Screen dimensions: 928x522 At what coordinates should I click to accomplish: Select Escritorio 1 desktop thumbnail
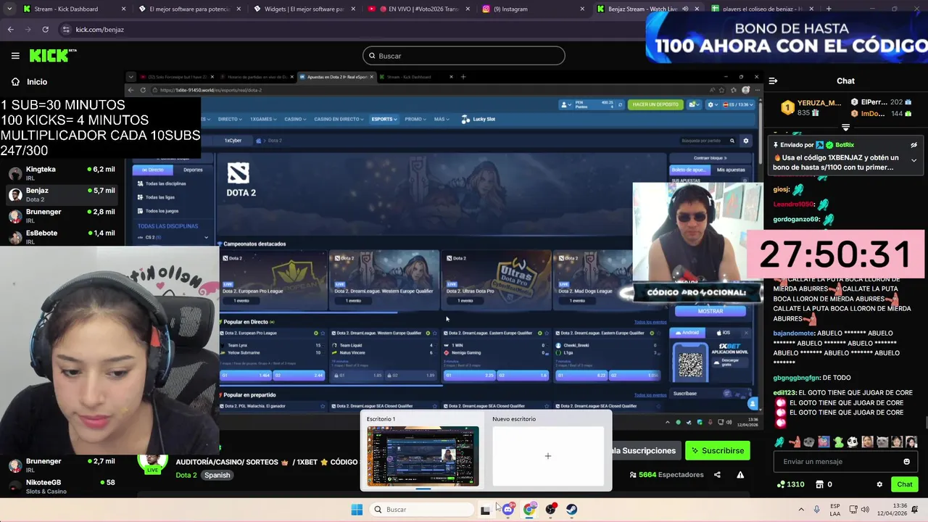click(x=423, y=455)
